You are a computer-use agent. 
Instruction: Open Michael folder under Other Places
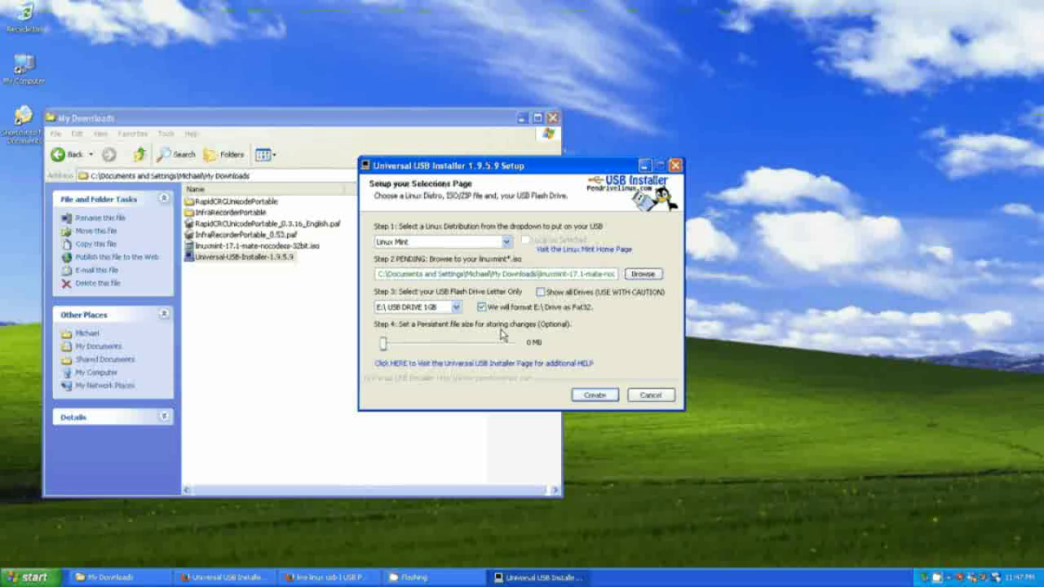click(x=87, y=333)
